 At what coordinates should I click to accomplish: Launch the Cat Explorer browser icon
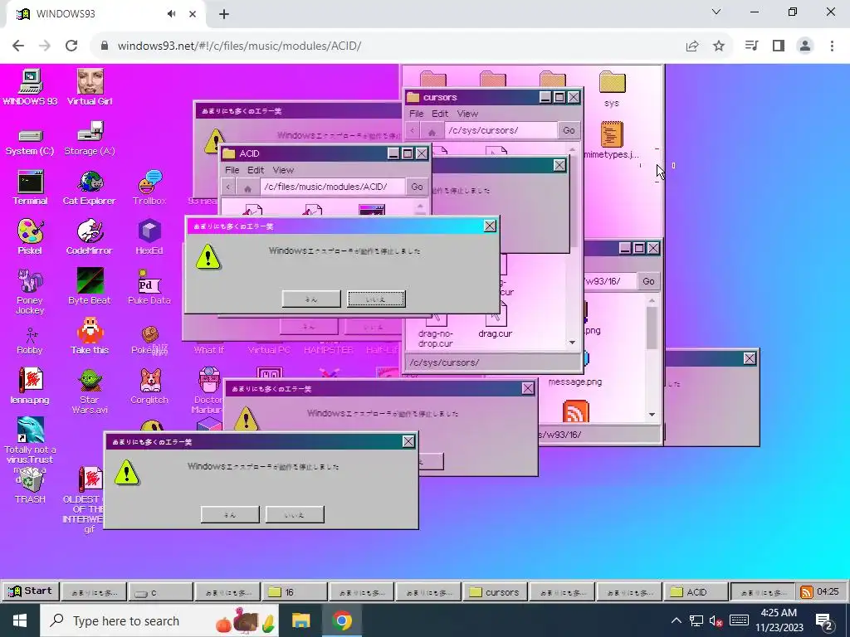pyautogui.click(x=90, y=187)
